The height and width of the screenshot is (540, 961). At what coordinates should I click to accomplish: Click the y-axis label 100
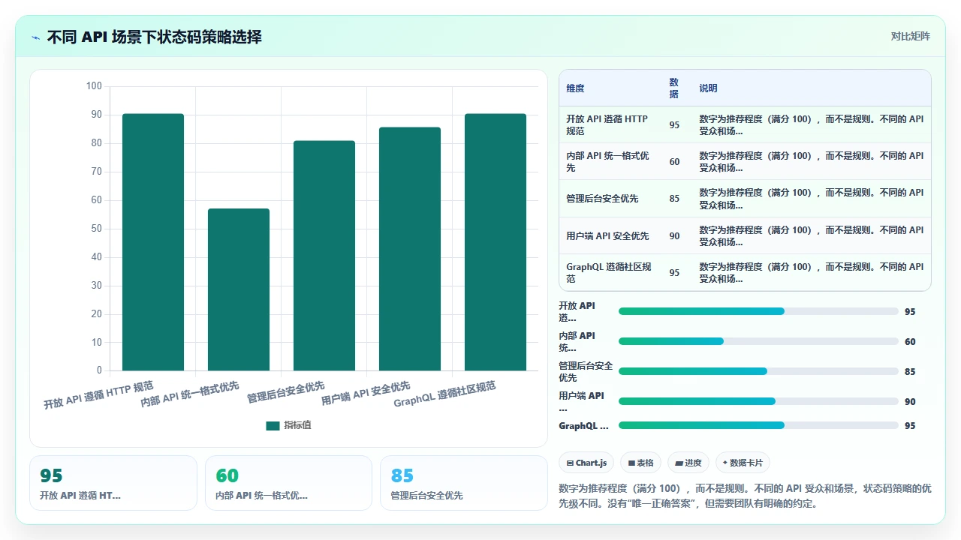pyautogui.click(x=94, y=86)
